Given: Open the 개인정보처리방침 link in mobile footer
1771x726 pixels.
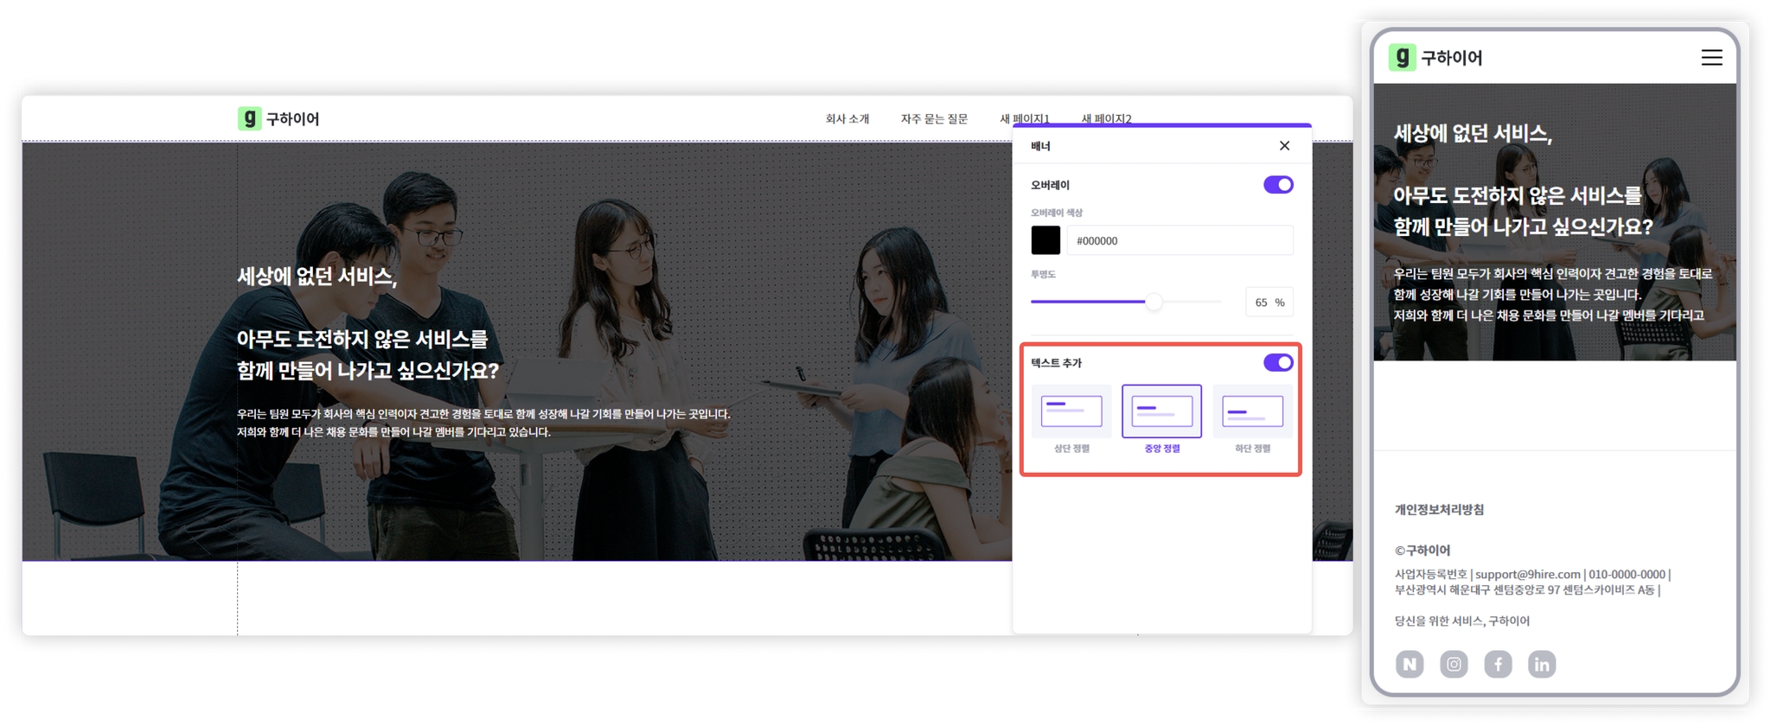Looking at the screenshot, I should [1439, 510].
